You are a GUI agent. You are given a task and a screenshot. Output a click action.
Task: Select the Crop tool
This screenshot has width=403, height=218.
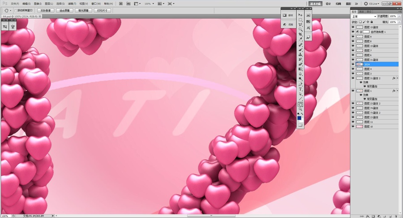pos(300,34)
